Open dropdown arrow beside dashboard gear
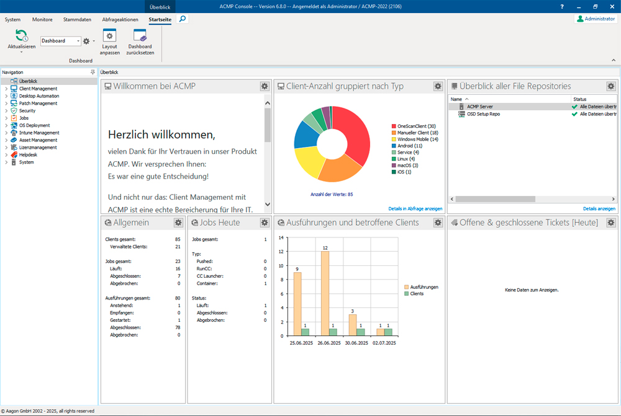This screenshot has height=416, width=621. pyautogui.click(x=94, y=41)
